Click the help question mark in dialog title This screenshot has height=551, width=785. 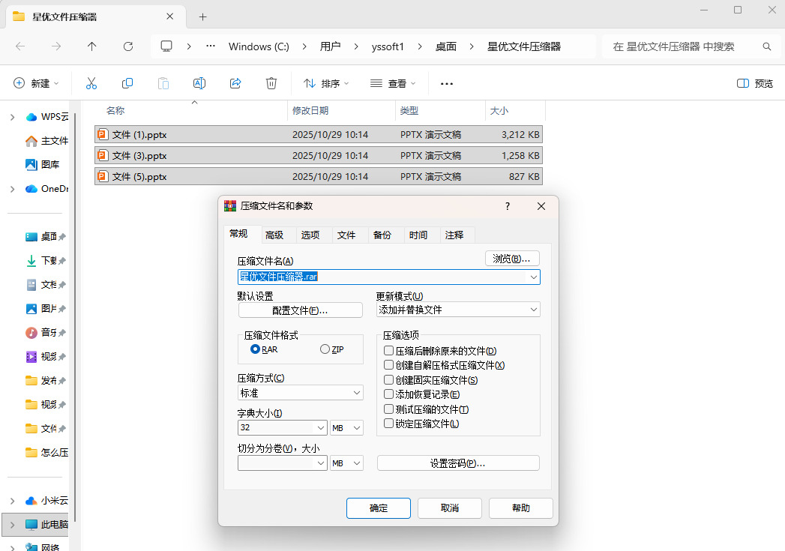(x=507, y=206)
